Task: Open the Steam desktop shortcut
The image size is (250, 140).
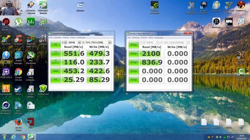Action: tap(18, 90)
